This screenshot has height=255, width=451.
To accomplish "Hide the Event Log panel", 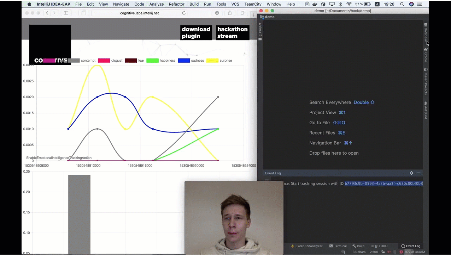I will coord(419,173).
